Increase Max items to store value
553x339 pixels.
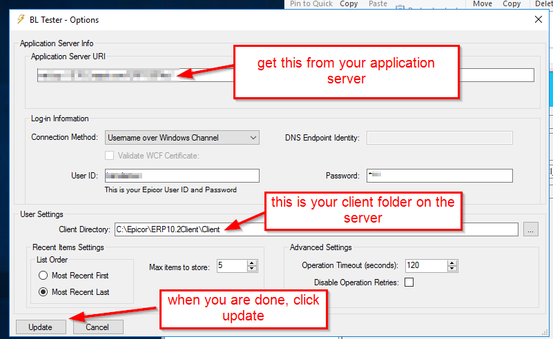(252, 263)
